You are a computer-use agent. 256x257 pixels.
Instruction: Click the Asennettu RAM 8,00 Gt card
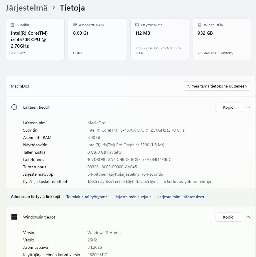[97, 39]
